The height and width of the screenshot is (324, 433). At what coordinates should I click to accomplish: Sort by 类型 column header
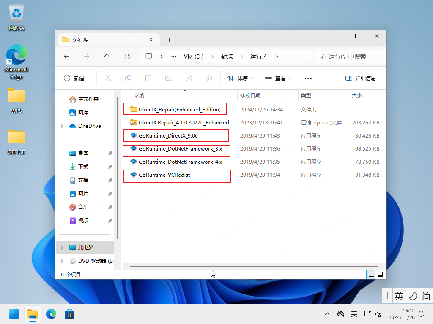(x=306, y=96)
